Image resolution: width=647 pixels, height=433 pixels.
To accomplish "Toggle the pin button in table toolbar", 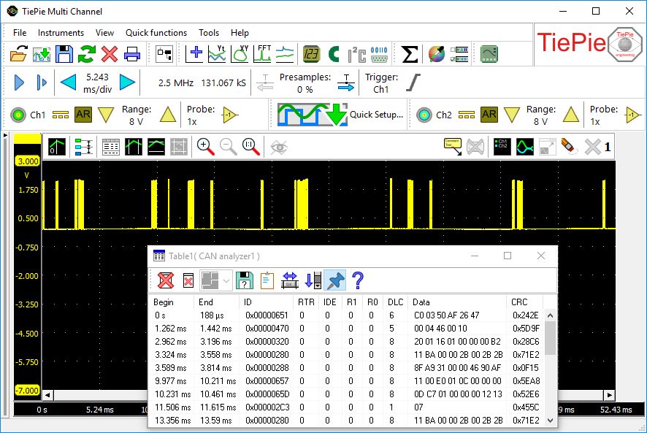I will tap(334, 280).
